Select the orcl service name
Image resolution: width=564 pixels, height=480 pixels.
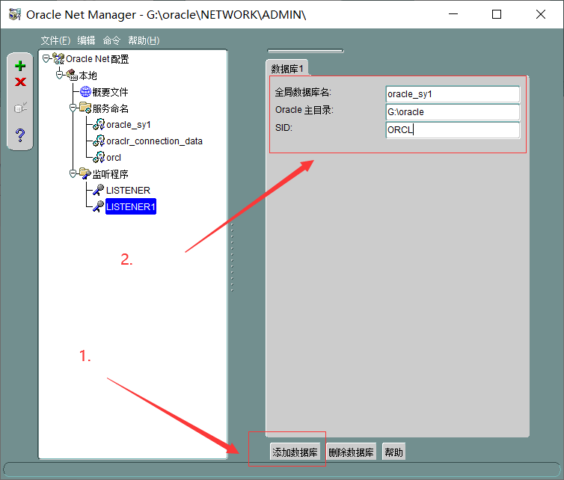[114, 158]
